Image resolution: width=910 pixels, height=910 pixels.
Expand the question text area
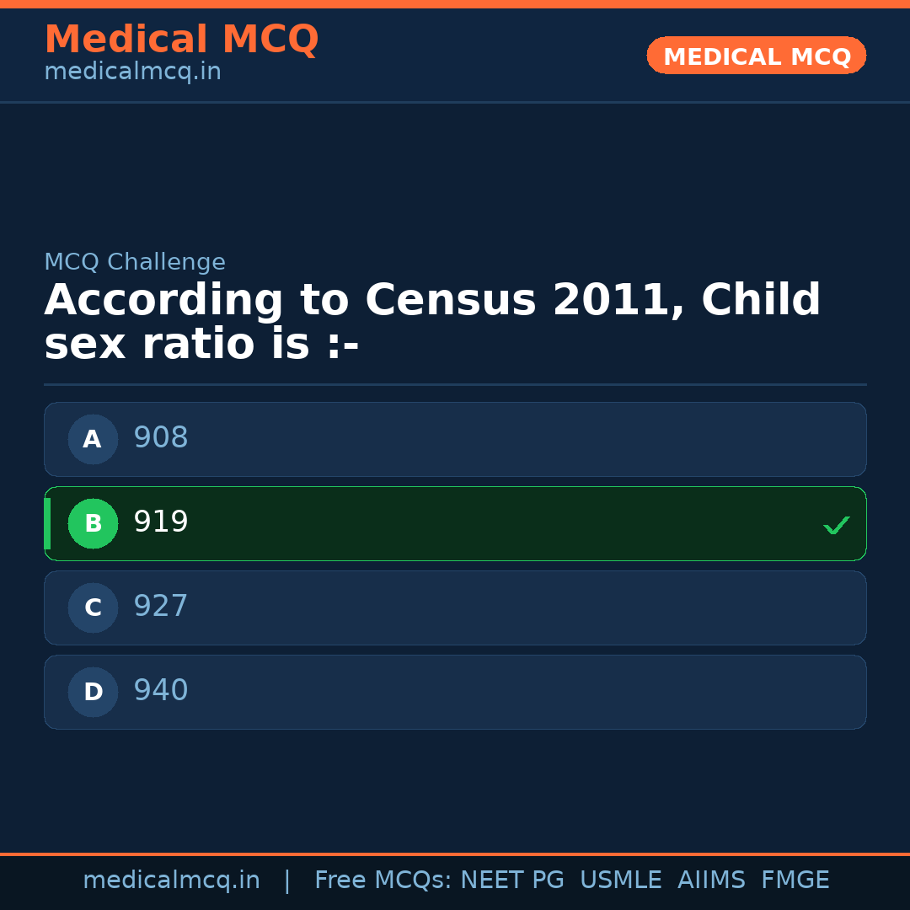click(433, 320)
